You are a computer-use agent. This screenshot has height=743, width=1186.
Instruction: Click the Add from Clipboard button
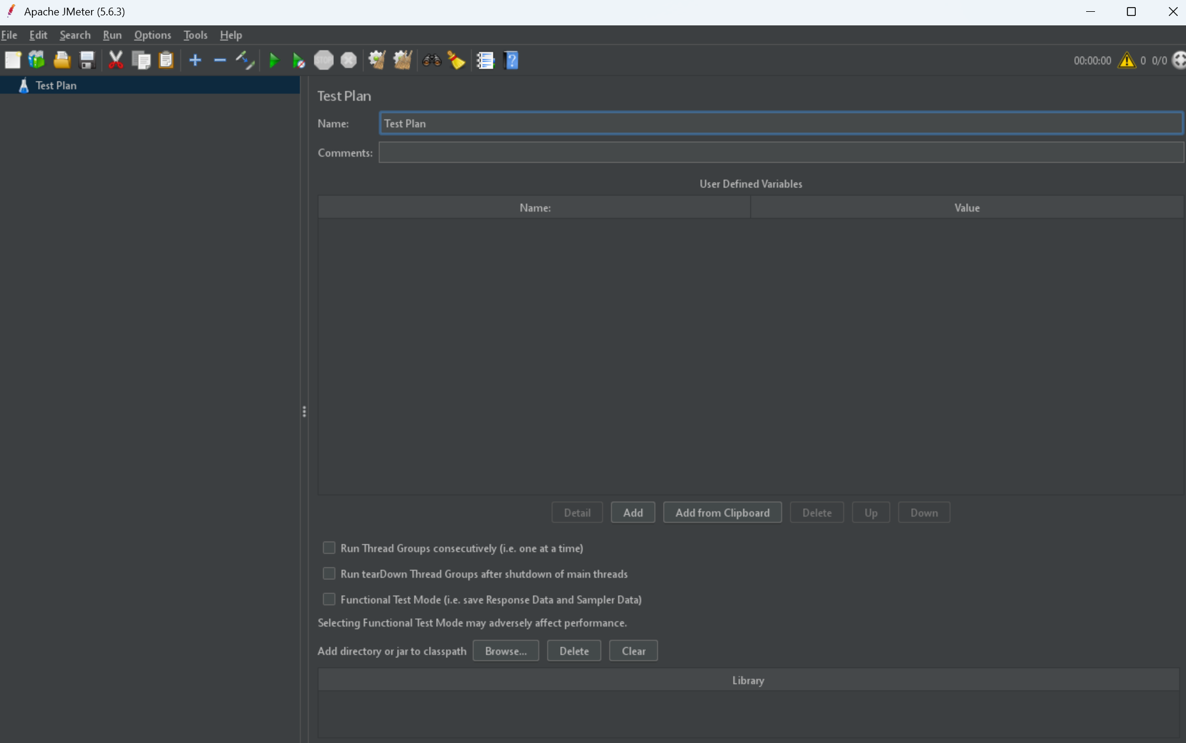pyautogui.click(x=722, y=512)
